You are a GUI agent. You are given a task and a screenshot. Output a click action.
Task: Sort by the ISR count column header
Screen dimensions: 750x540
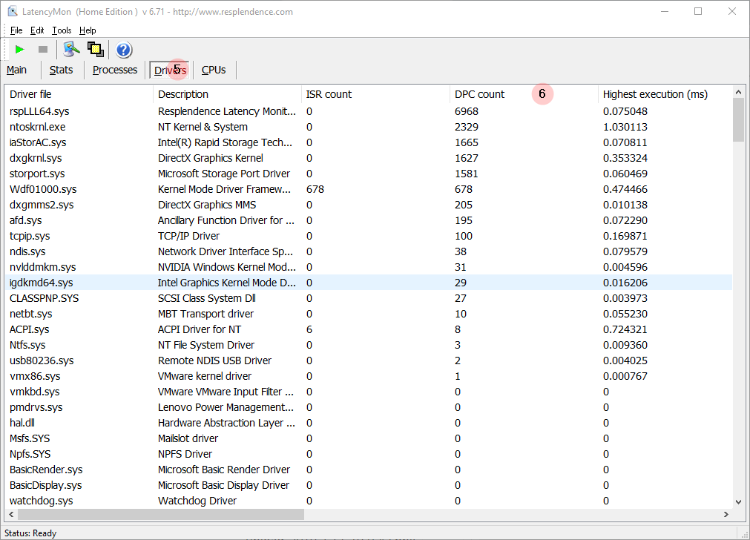pyautogui.click(x=375, y=94)
